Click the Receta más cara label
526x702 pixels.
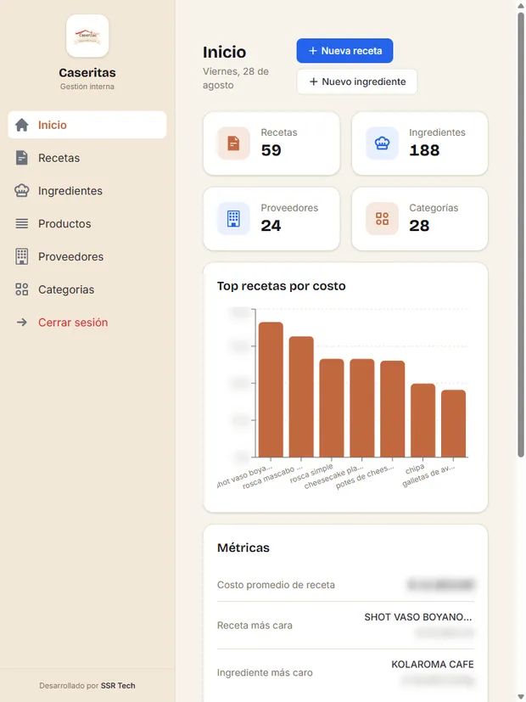(x=255, y=626)
